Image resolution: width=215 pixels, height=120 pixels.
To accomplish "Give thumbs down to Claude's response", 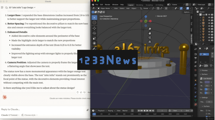I will (x=85, y=92).
